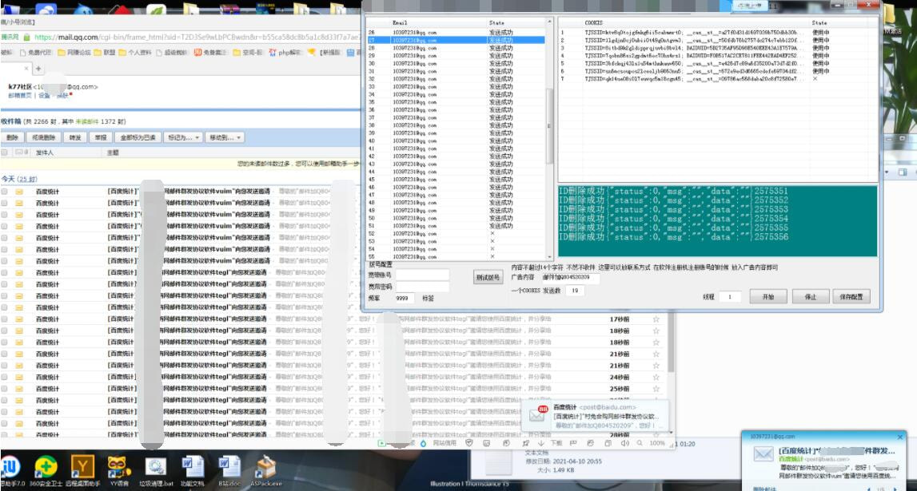Image resolution: width=917 pixels, height=491 pixels.
Task: Open the 移动到... dropdown
Action: [225, 137]
